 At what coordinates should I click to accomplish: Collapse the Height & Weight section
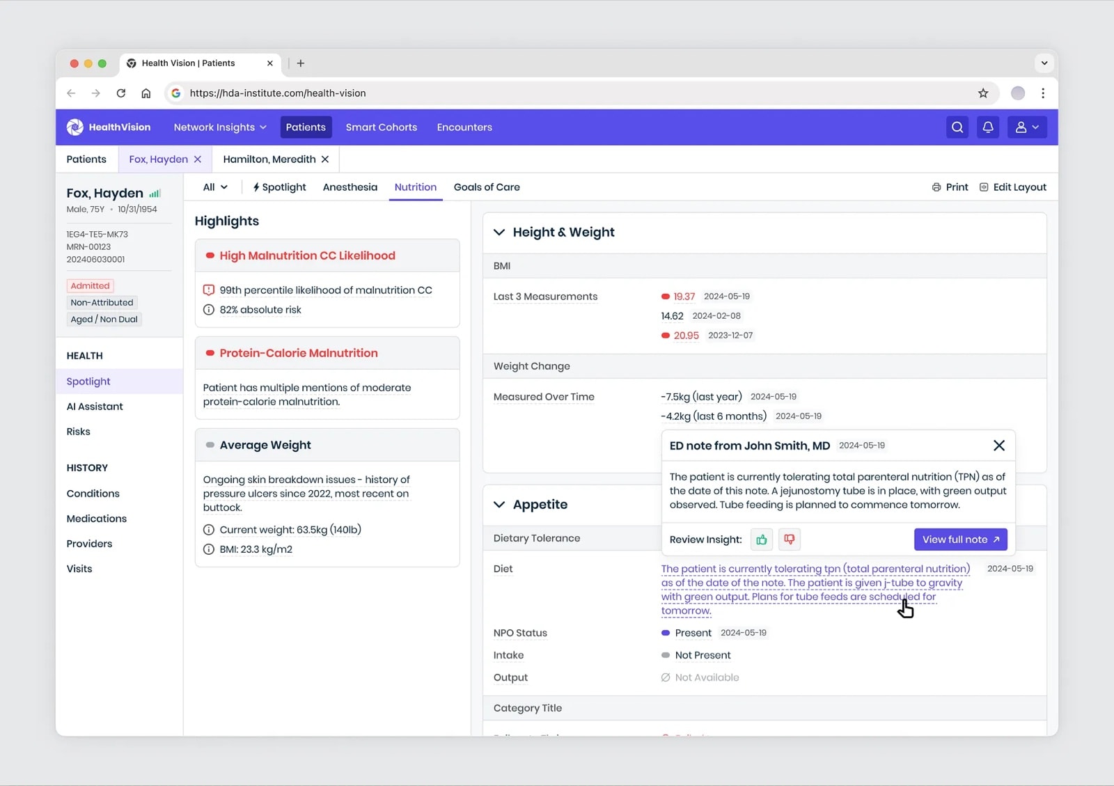pyautogui.click(x=499, y=233)
